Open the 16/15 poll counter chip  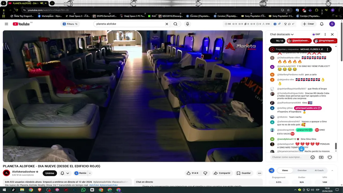tap(278, 41)
